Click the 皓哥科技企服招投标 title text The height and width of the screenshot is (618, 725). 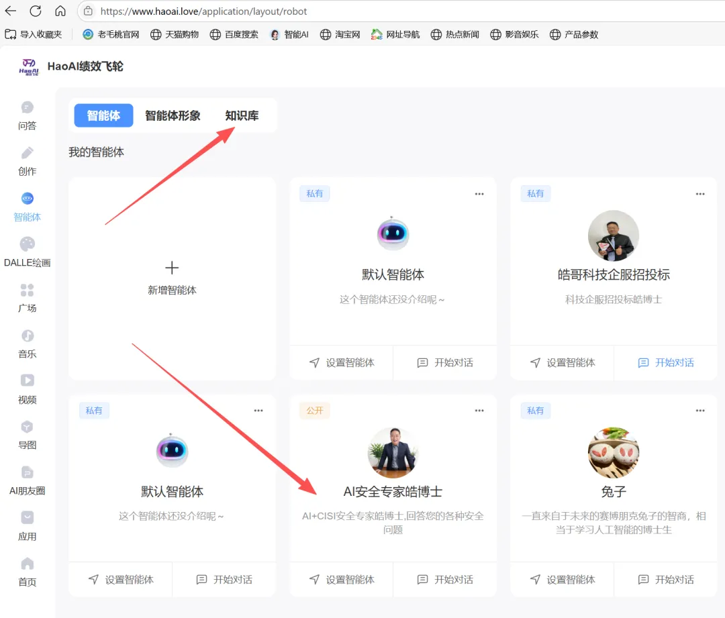tap(614, 274)
